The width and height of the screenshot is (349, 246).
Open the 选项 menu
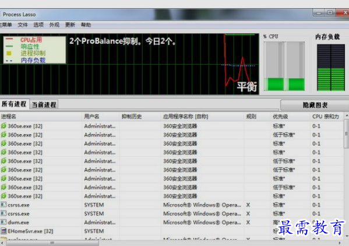(x=38, y=24)
